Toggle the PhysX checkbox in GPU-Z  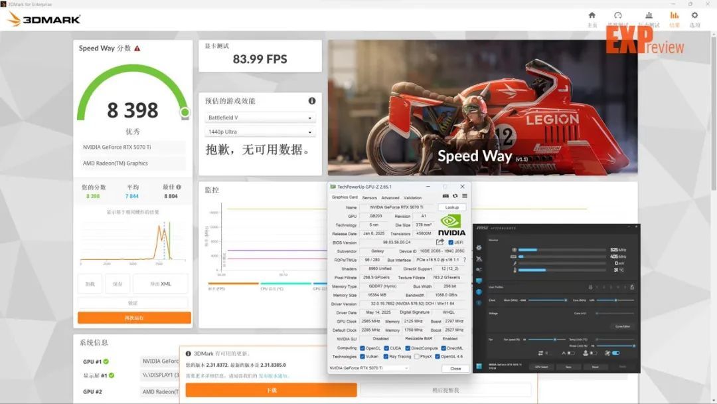coord(416,356)
